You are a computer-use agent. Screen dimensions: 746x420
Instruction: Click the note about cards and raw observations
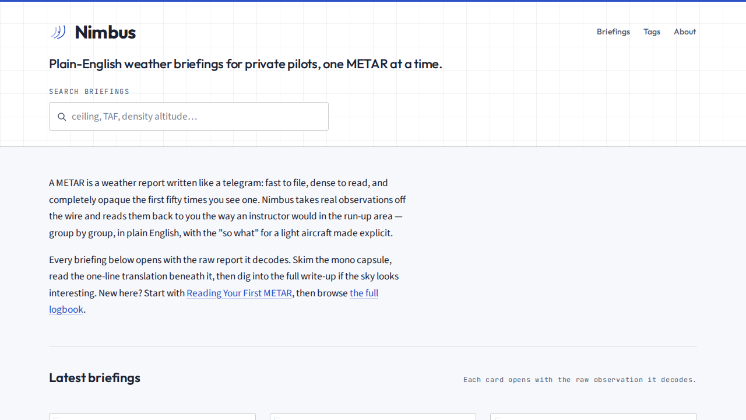580,380
